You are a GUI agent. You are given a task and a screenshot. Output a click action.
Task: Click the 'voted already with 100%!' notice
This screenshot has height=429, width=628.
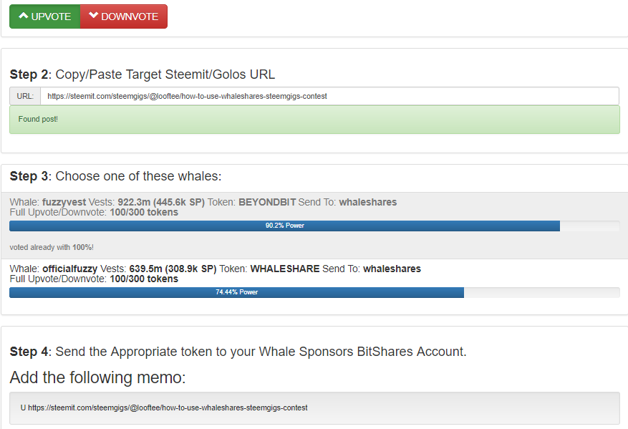pos(52,247)
